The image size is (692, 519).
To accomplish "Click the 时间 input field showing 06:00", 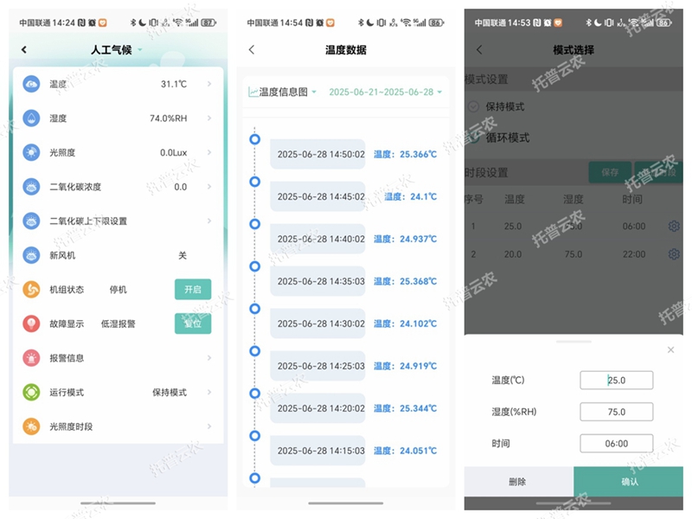I will [616, 443].
